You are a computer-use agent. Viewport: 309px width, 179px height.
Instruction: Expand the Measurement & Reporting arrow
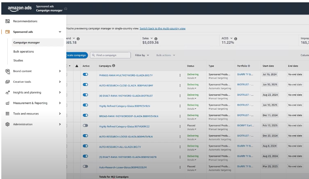[x=60, y=103]
